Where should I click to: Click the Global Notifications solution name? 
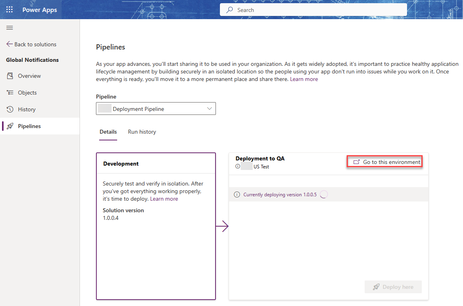point(32,60)
